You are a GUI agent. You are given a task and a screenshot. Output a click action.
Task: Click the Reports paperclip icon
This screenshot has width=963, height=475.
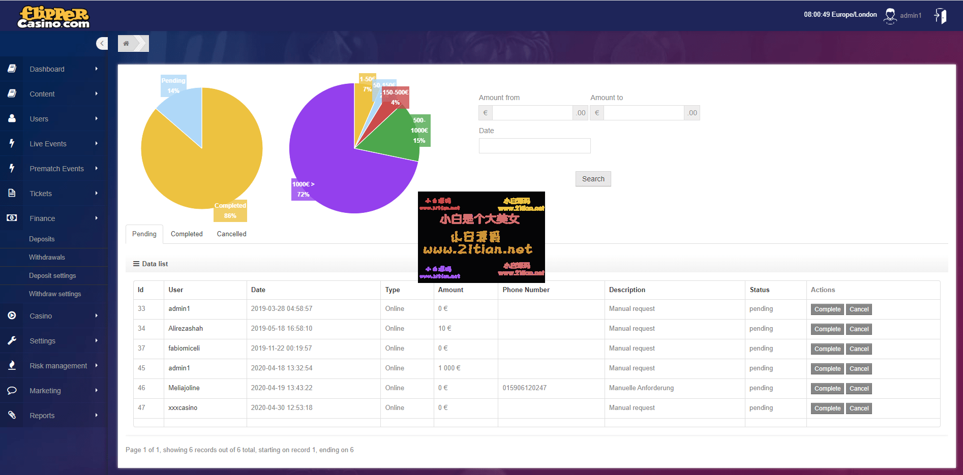(12, 416)
